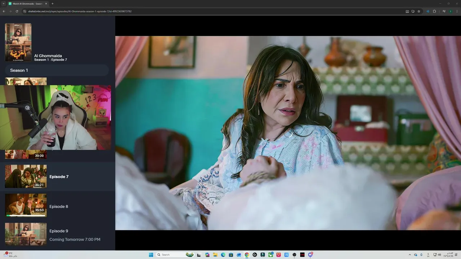Image resolution: width=461 pixels, height=259 pixels.
Task: Click the Episode 7 title
Action: (x=59, y=177)
